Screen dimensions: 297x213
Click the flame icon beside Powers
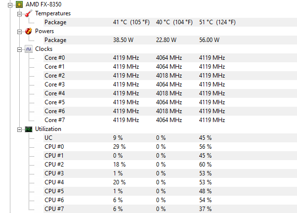[x=28, y=31]
